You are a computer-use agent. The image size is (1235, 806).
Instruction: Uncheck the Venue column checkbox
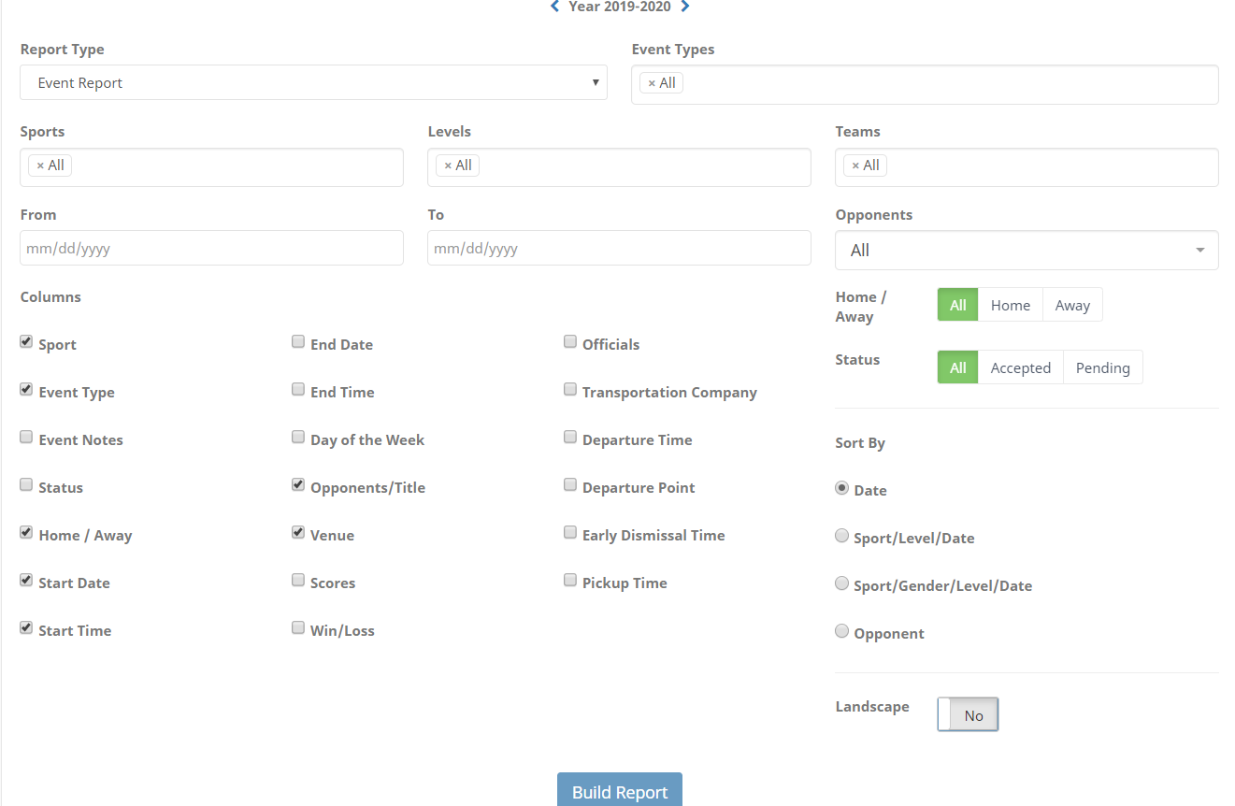click(298, 533)
